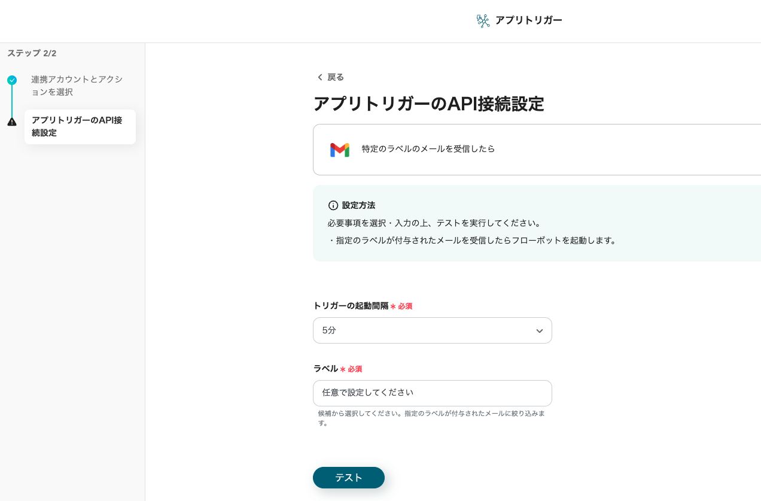This screenshot has height=501, width=761.
Task: Click the warning triangle step icon
Action: point(12,122)
